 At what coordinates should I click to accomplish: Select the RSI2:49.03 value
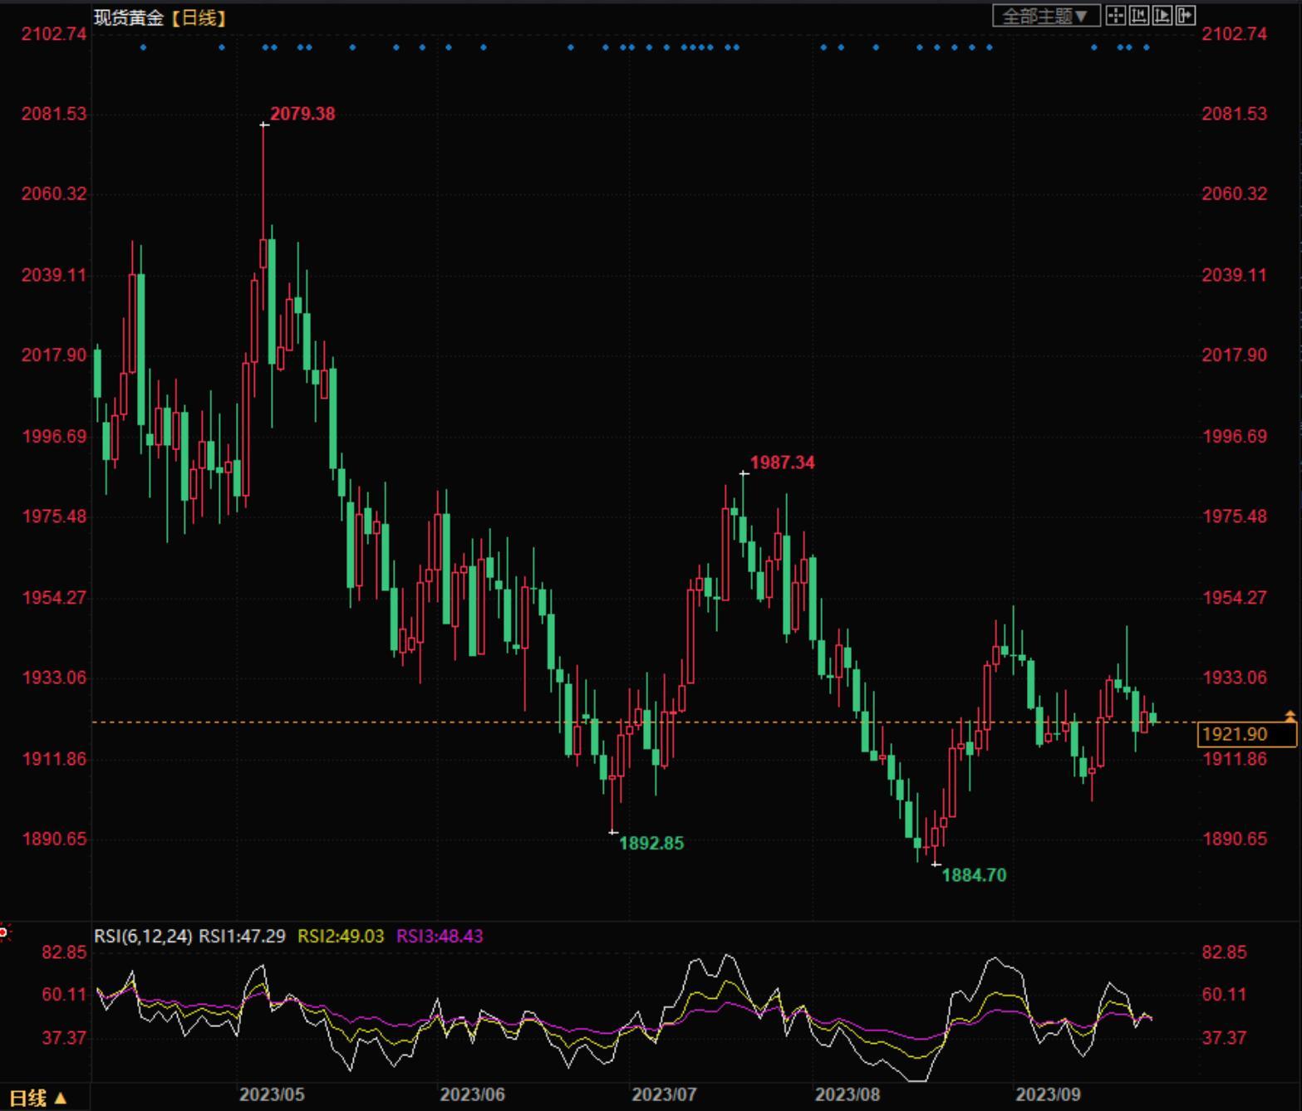[341, 936]
